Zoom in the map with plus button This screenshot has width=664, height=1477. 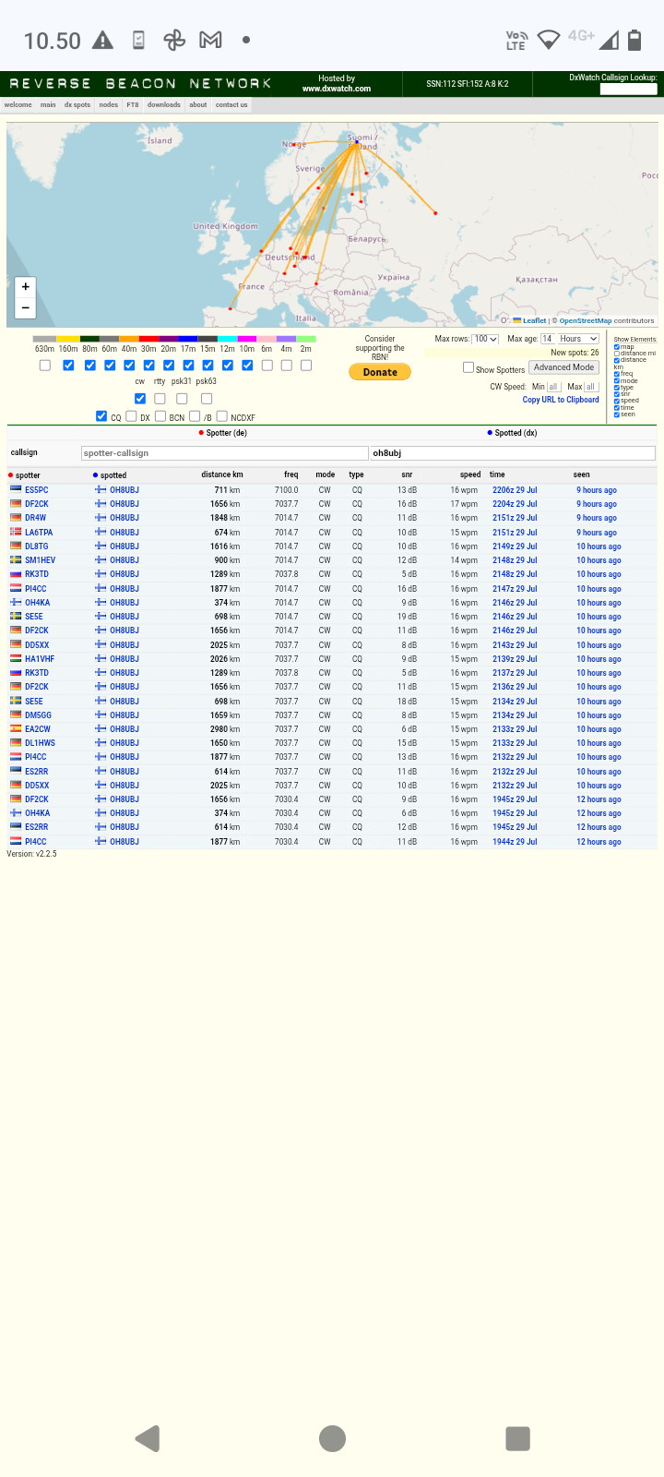(x=25, y=287)
